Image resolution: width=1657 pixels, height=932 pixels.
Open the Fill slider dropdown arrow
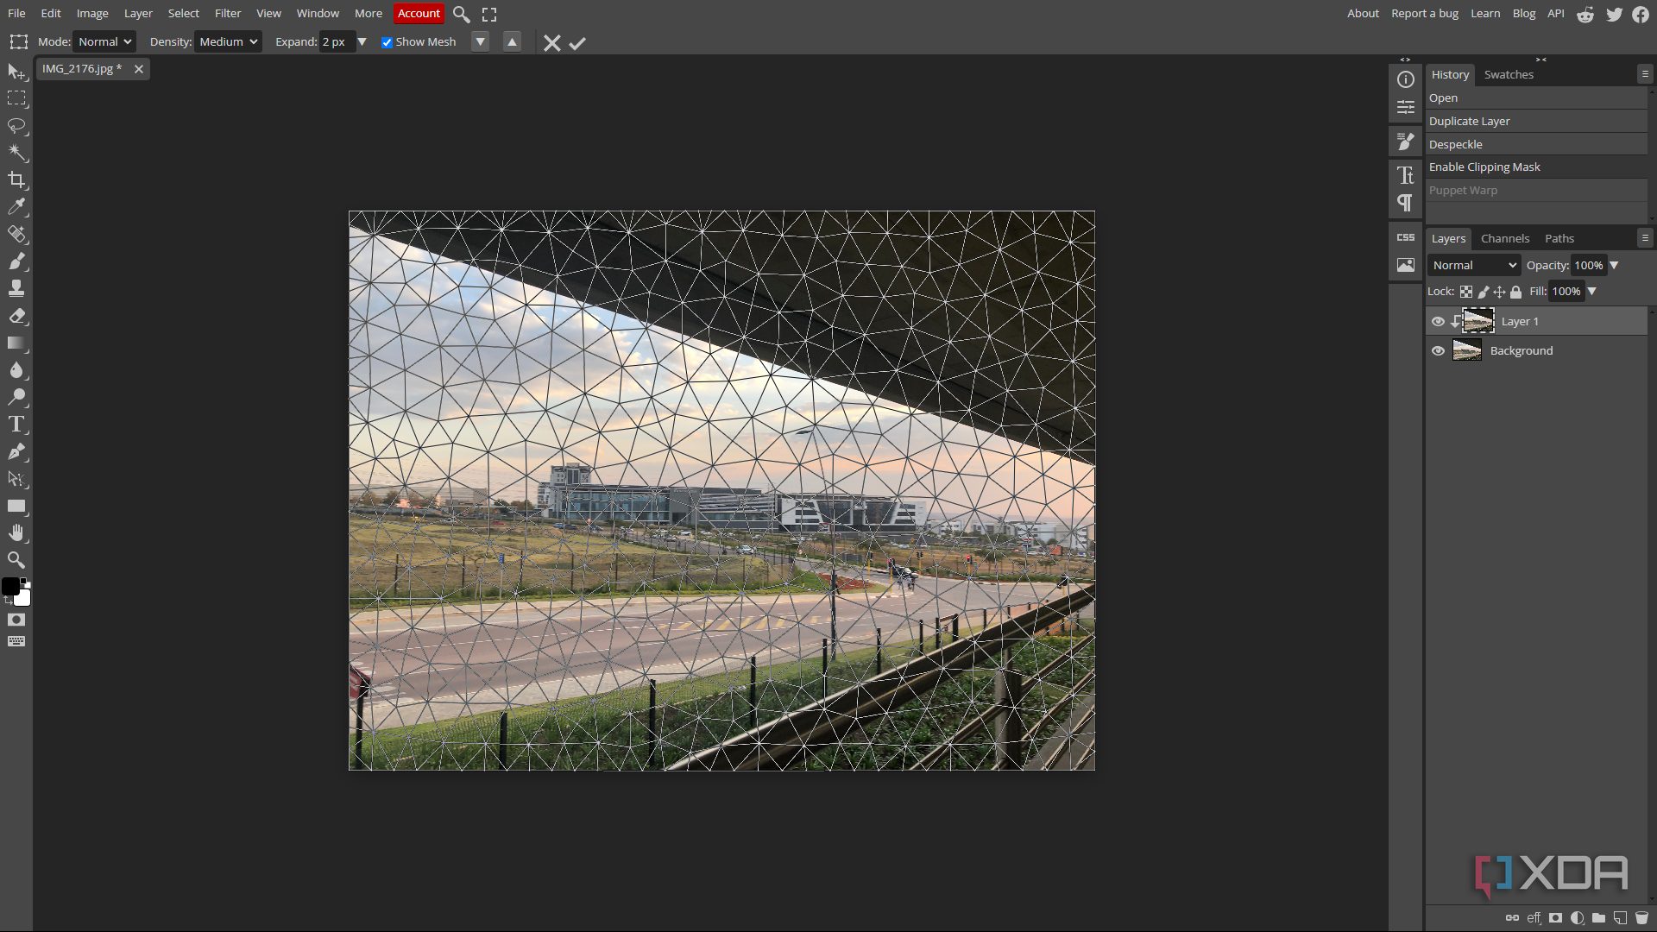point(1592,292)
